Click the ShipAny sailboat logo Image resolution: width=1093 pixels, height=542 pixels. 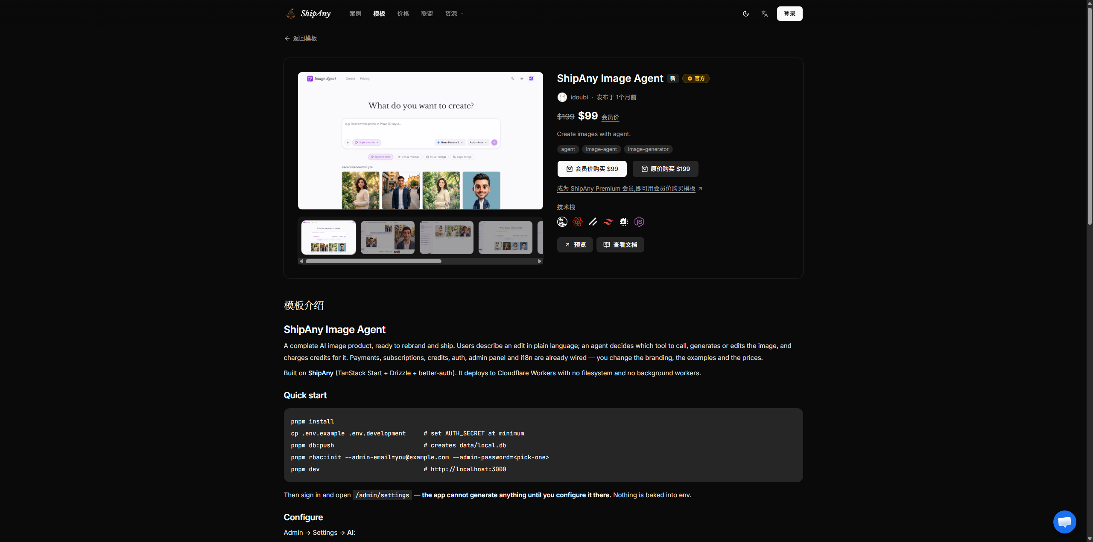[308, 14]
